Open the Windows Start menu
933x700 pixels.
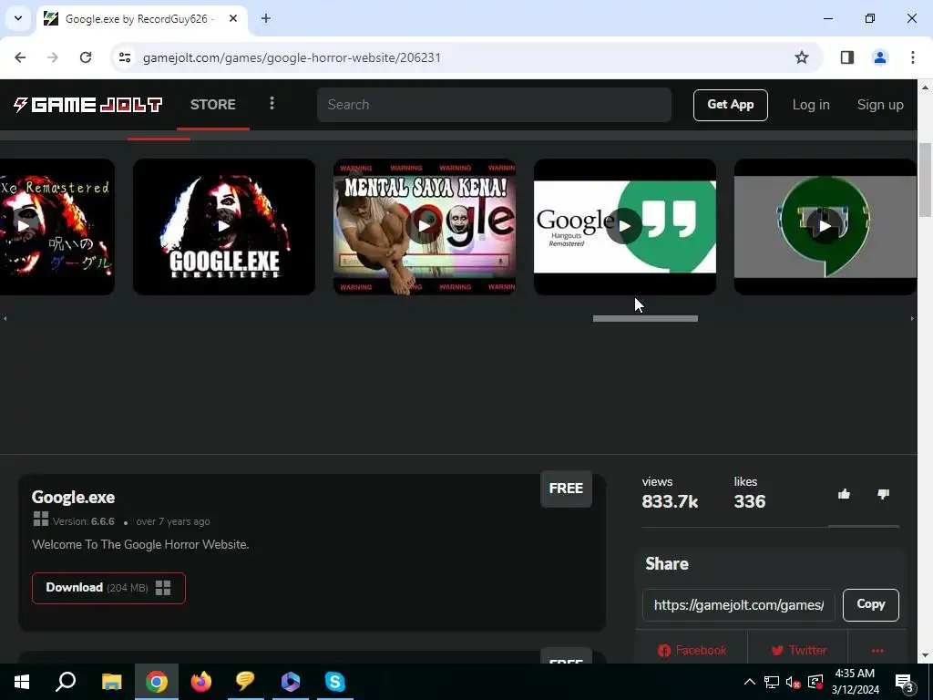pyautogui.click(x=22, y=682)
